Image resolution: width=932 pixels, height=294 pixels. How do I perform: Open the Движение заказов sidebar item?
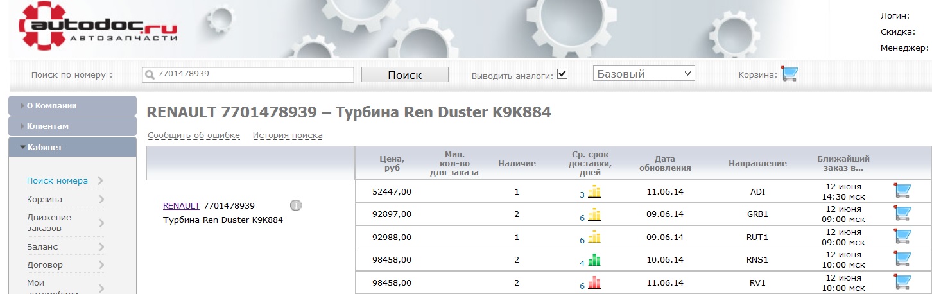(x=49, y=223)
